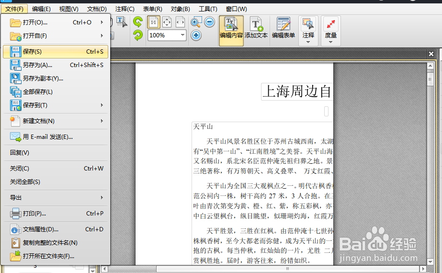Click the vertical scrollbar down arrow
442x273 pixels.
430,262
